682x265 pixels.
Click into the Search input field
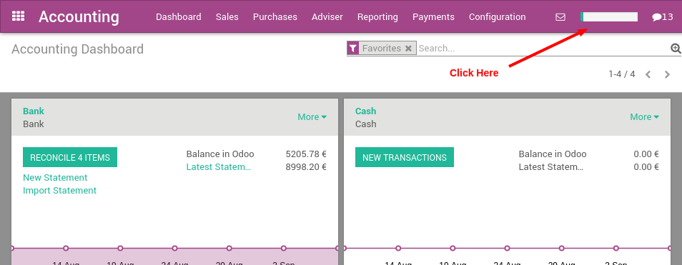click(544, 49)
